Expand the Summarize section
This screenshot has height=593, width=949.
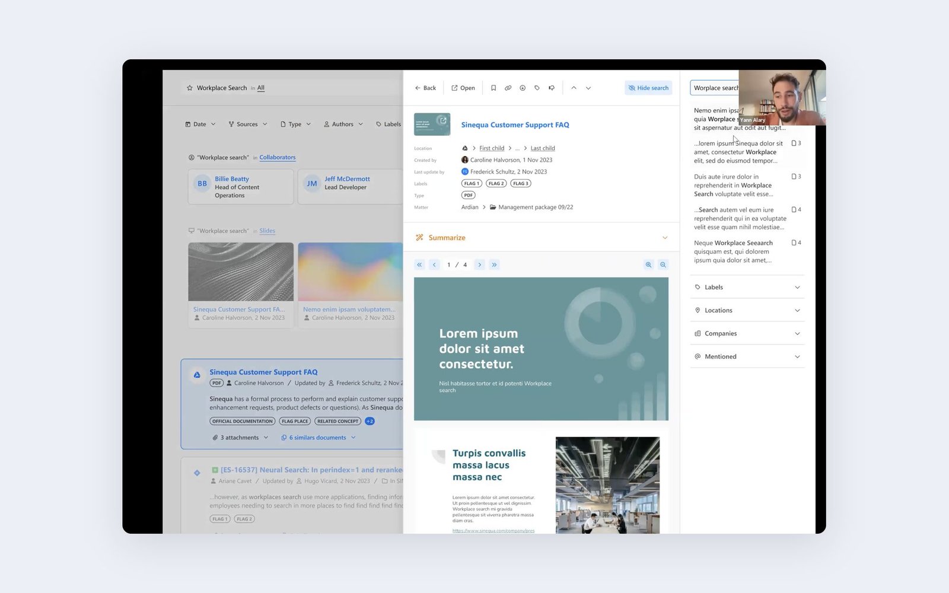pyautogui.click(x=541, y=238)
